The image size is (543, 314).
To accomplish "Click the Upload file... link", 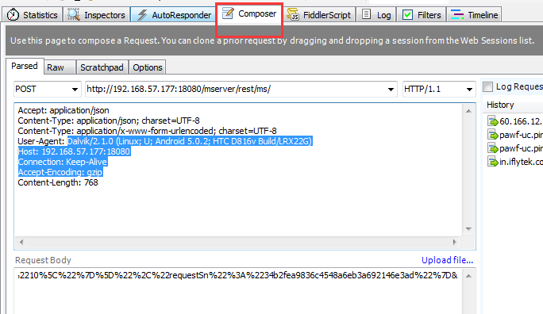I will tap(447, 260).
